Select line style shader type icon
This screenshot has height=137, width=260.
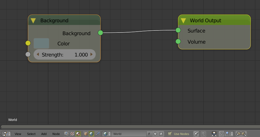pyautogui.click(x=97, y=134)
